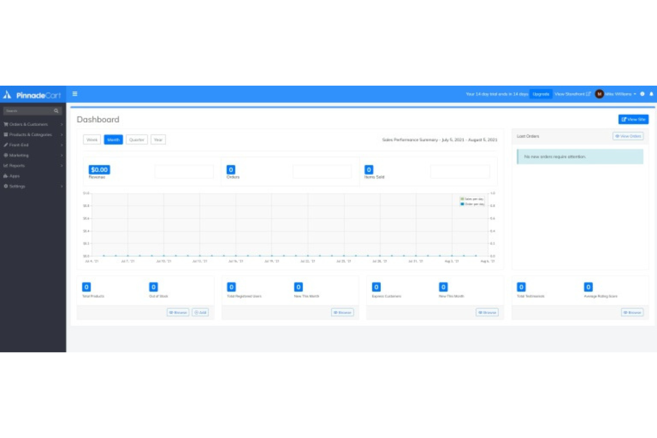
Task: Click the Upgrade button
Action: 541,94
